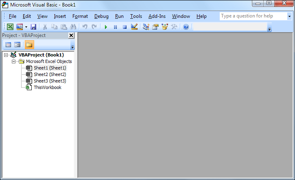This screenshot has height=180, width=295.
Task: Open the Help menu
Action: (201, 16)
